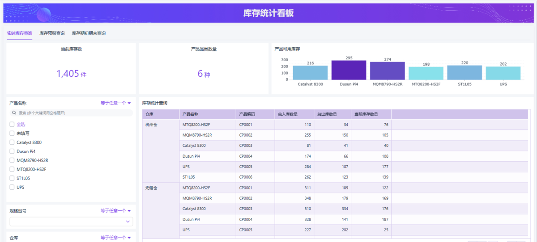537x242 pixels.
Task: Click the 总入库数量 column header
Action: 294,114
